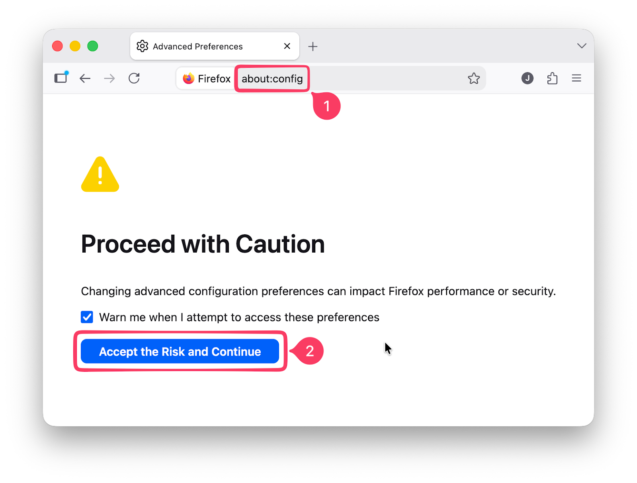This screenshot has width=637, height=483.
Task: Uncheck Warn me when I attempt checkbox
Action: 87,317
